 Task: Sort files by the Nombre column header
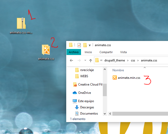(x=118, y=70)
